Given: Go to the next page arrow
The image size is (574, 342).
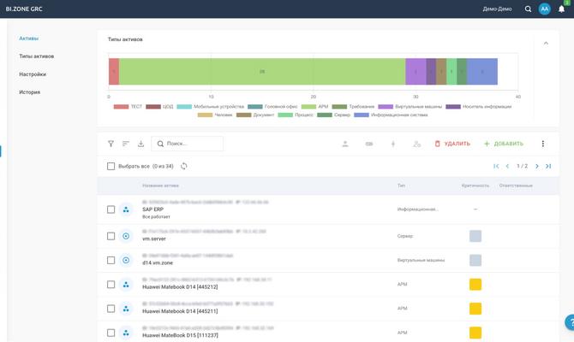Looking at the screenshot, I should point(537,166).
